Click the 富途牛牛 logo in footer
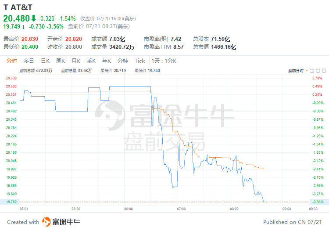The height and width of the screenshot is (231, 329). [x=46, y=221]
